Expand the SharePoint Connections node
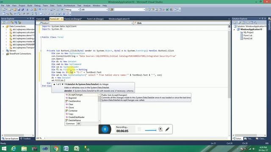Screen dimensions: 271x152 [3, 54]
